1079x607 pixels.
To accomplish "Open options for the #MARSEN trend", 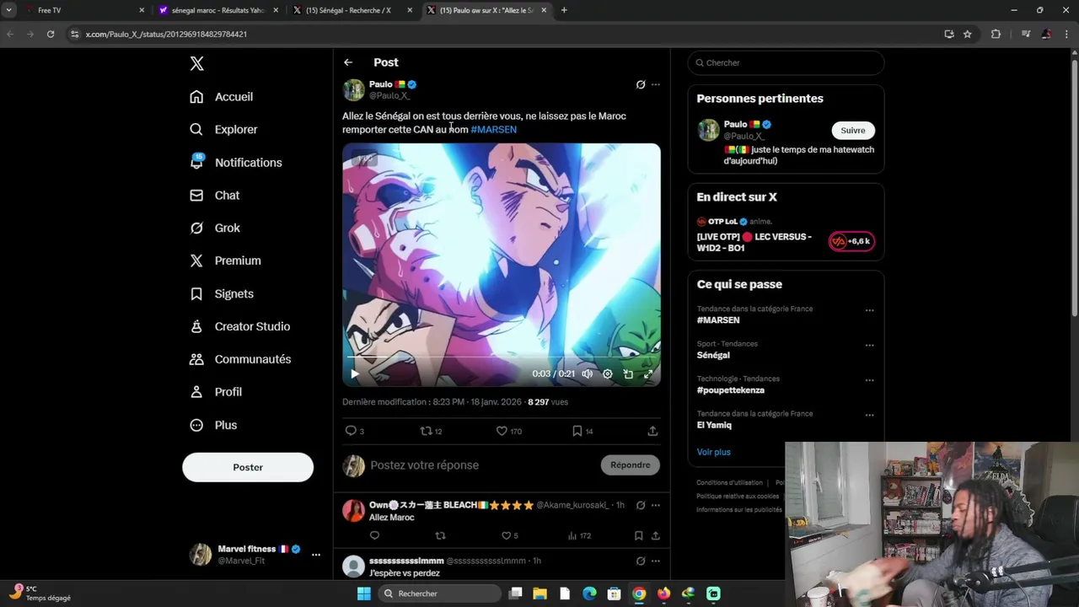I will [x=869, y=310].
